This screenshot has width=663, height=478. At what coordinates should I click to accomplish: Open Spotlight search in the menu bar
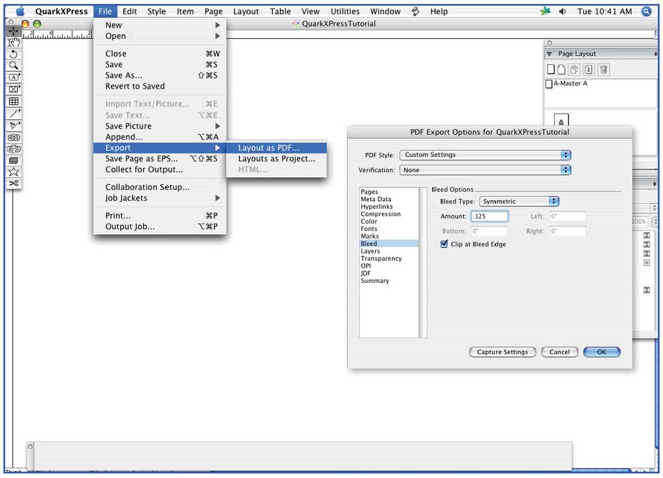coord(646,11)
